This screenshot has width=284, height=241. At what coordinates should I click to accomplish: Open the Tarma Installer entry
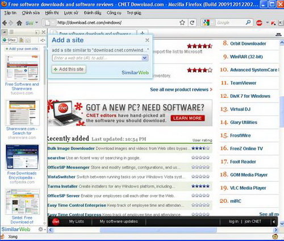(x=62, y=186)
